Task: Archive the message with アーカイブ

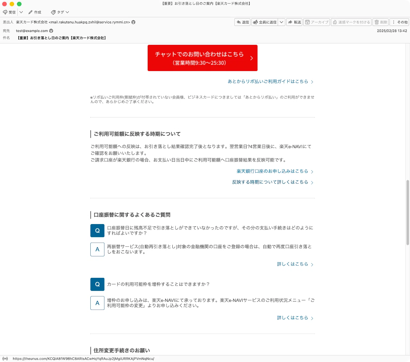Action: (x=316, y=22)
